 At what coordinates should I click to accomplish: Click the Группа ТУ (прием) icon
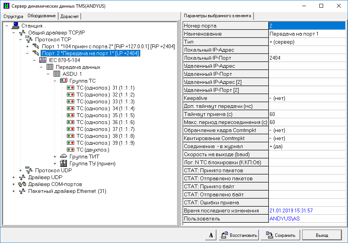coord(63,163)
